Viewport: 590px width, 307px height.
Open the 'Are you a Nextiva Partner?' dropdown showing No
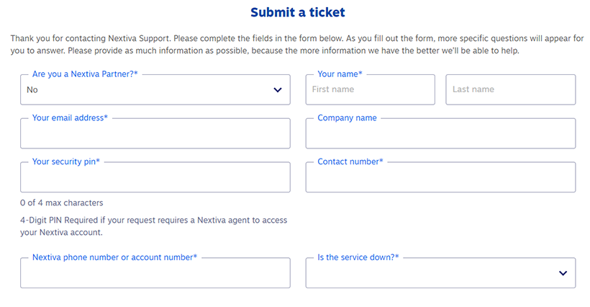coord(155,89)
